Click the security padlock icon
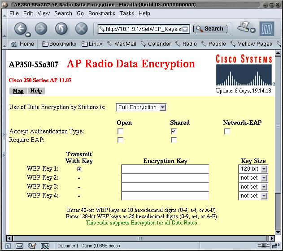 click(276, 246)
